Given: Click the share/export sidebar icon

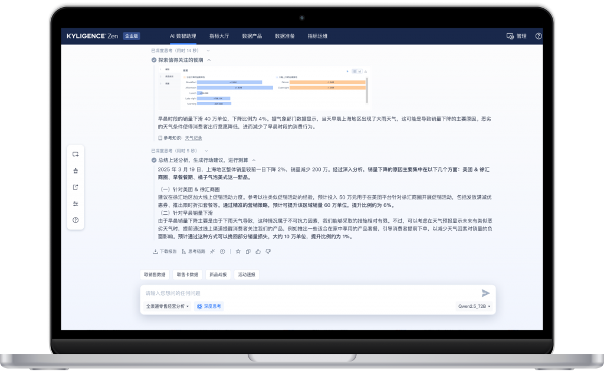Looking at the screenshot, I should coord(75,187).
